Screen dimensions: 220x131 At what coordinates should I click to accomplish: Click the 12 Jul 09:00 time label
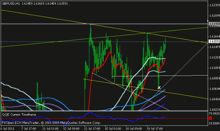[71, 129]
